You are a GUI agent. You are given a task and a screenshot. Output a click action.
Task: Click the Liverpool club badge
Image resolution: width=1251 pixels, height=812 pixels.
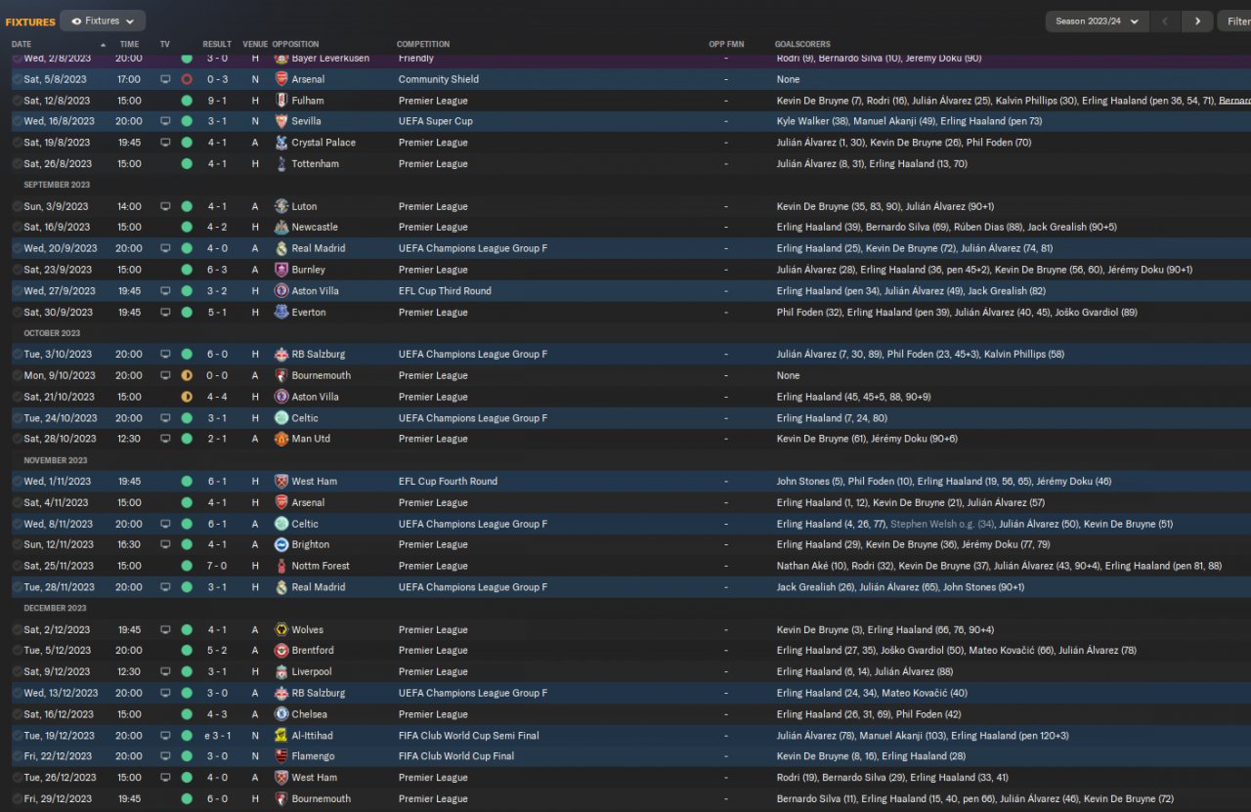281,672
